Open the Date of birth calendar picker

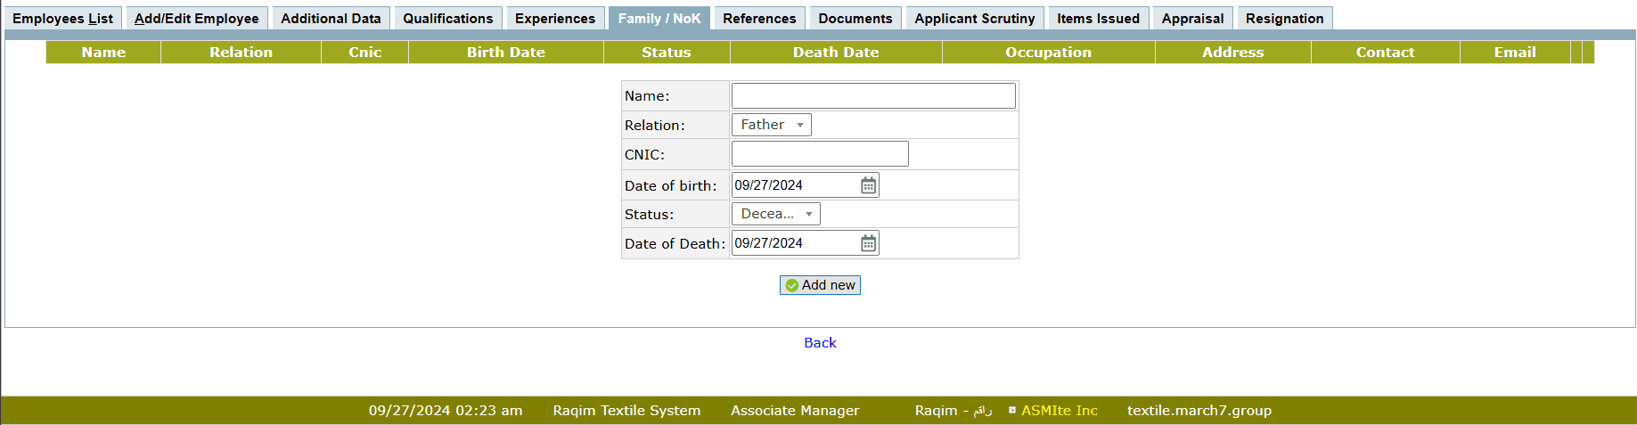click(868, 185)
